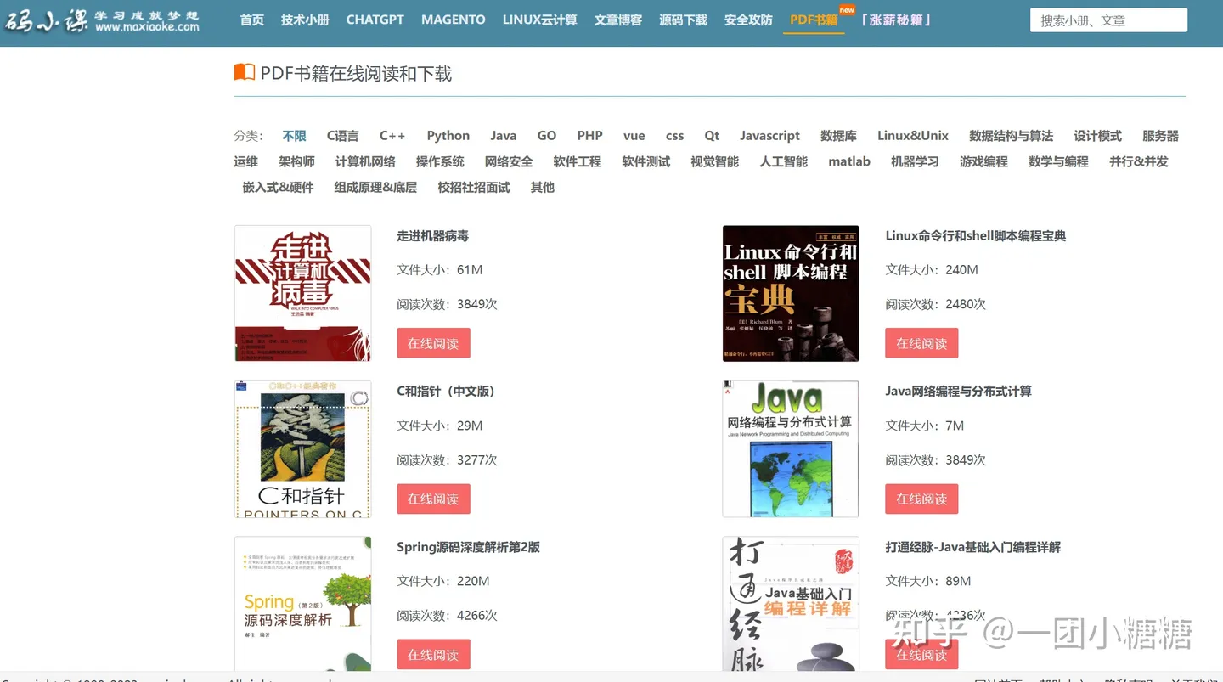The height and width of the screenshot is (682, 1223).
Task: Filter by C++ category
Action: coord(392,136)
